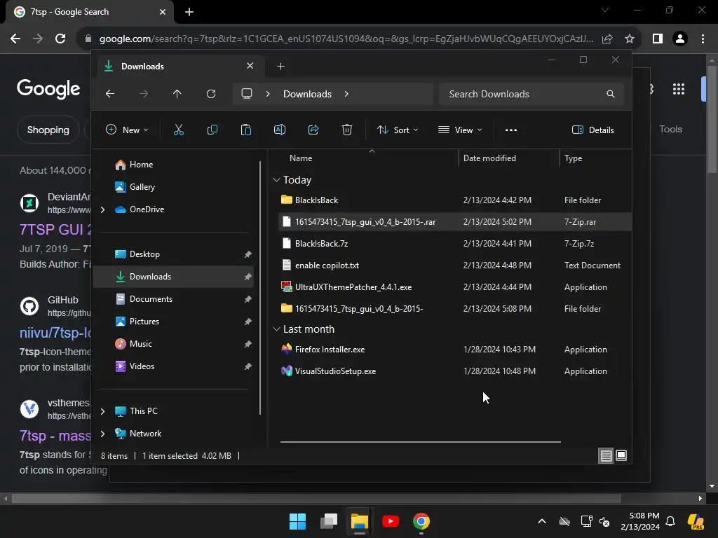This screenshot has height=538, width=718.
Task: Click the Share icon in Explorer toolbar
Action: 313,130
